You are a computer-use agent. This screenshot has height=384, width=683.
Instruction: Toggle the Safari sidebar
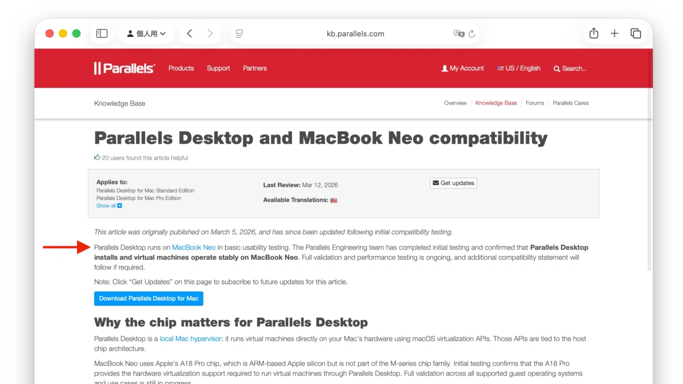101,33
